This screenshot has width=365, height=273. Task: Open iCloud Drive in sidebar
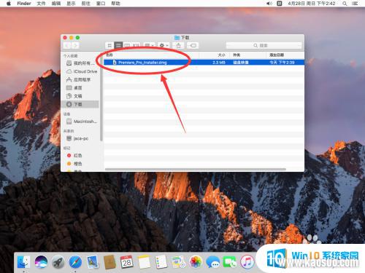pos(82,71)
